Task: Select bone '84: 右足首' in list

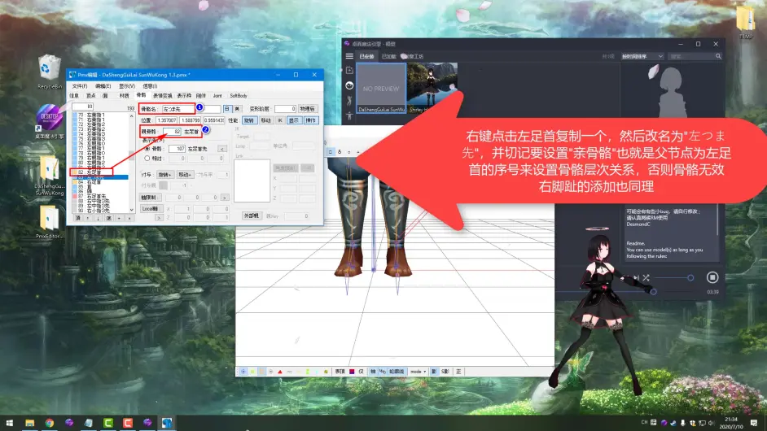Action: coord(100,182)
